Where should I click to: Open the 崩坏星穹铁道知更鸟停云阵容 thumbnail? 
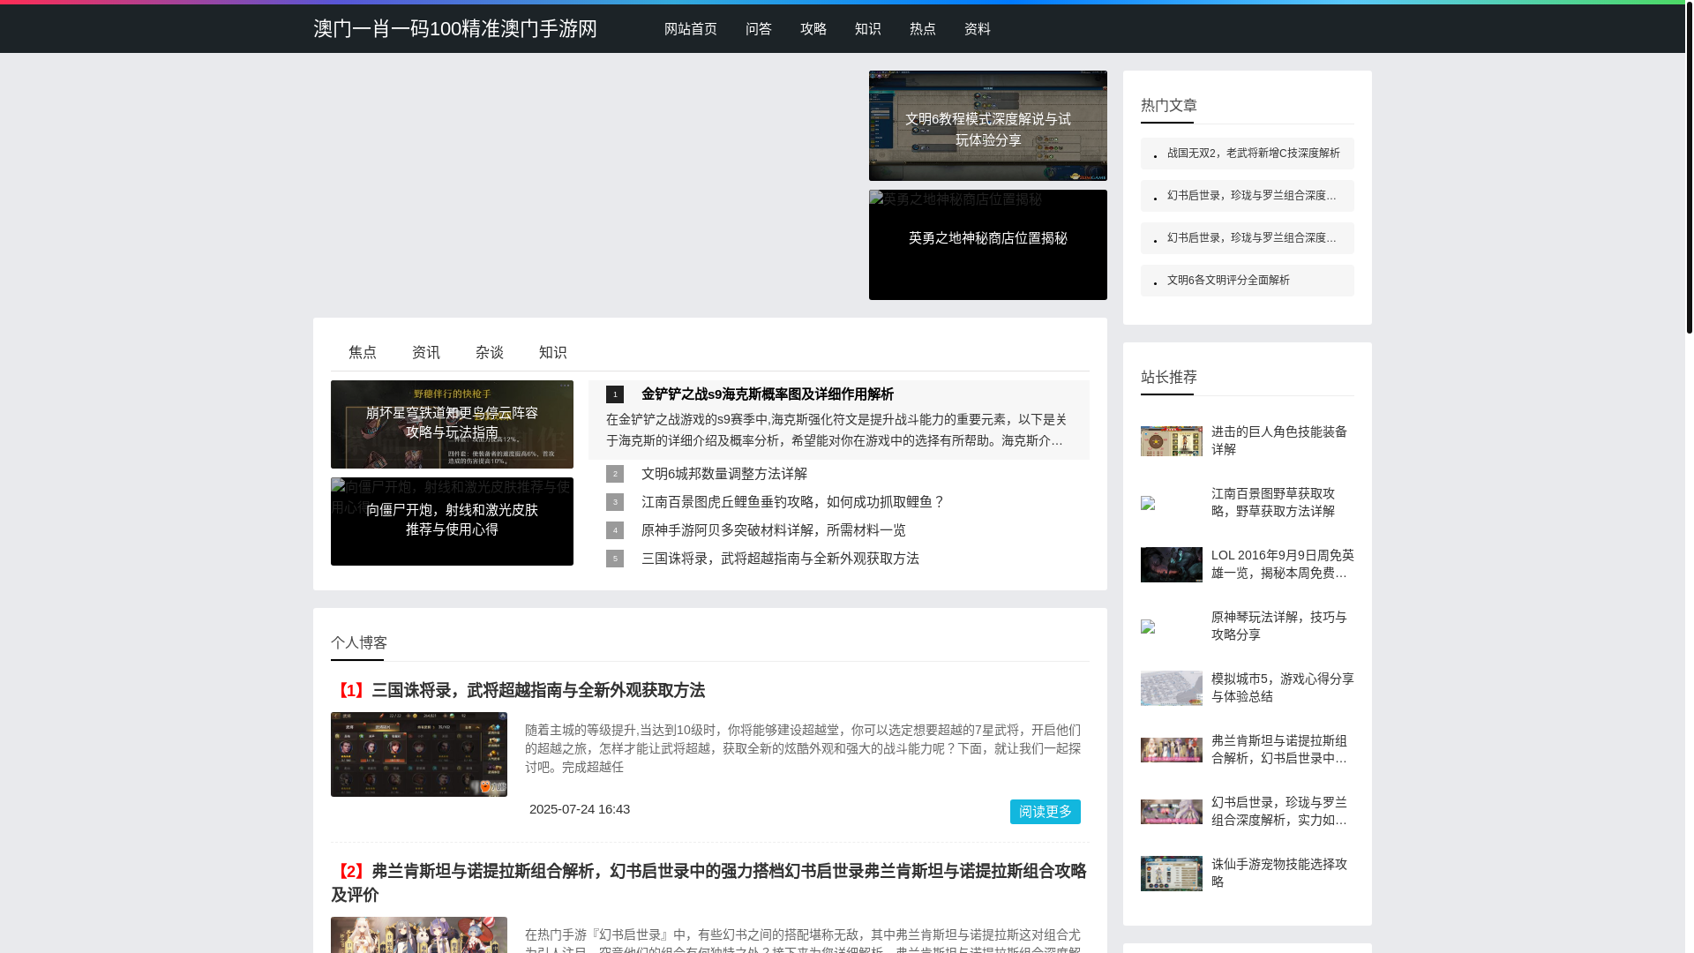[452, 424]
